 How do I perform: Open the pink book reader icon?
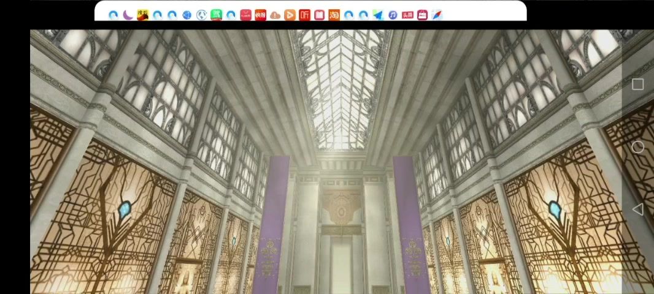319,15
